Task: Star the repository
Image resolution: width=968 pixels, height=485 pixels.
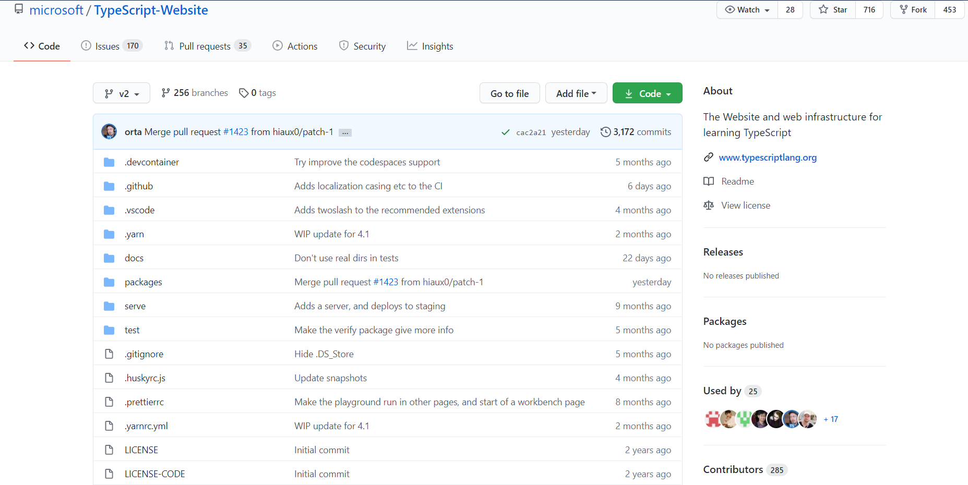Action: tap(833, 10)
